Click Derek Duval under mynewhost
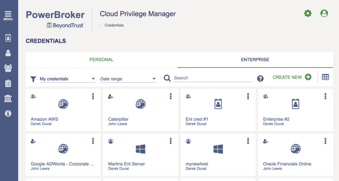 coord(196,169)
